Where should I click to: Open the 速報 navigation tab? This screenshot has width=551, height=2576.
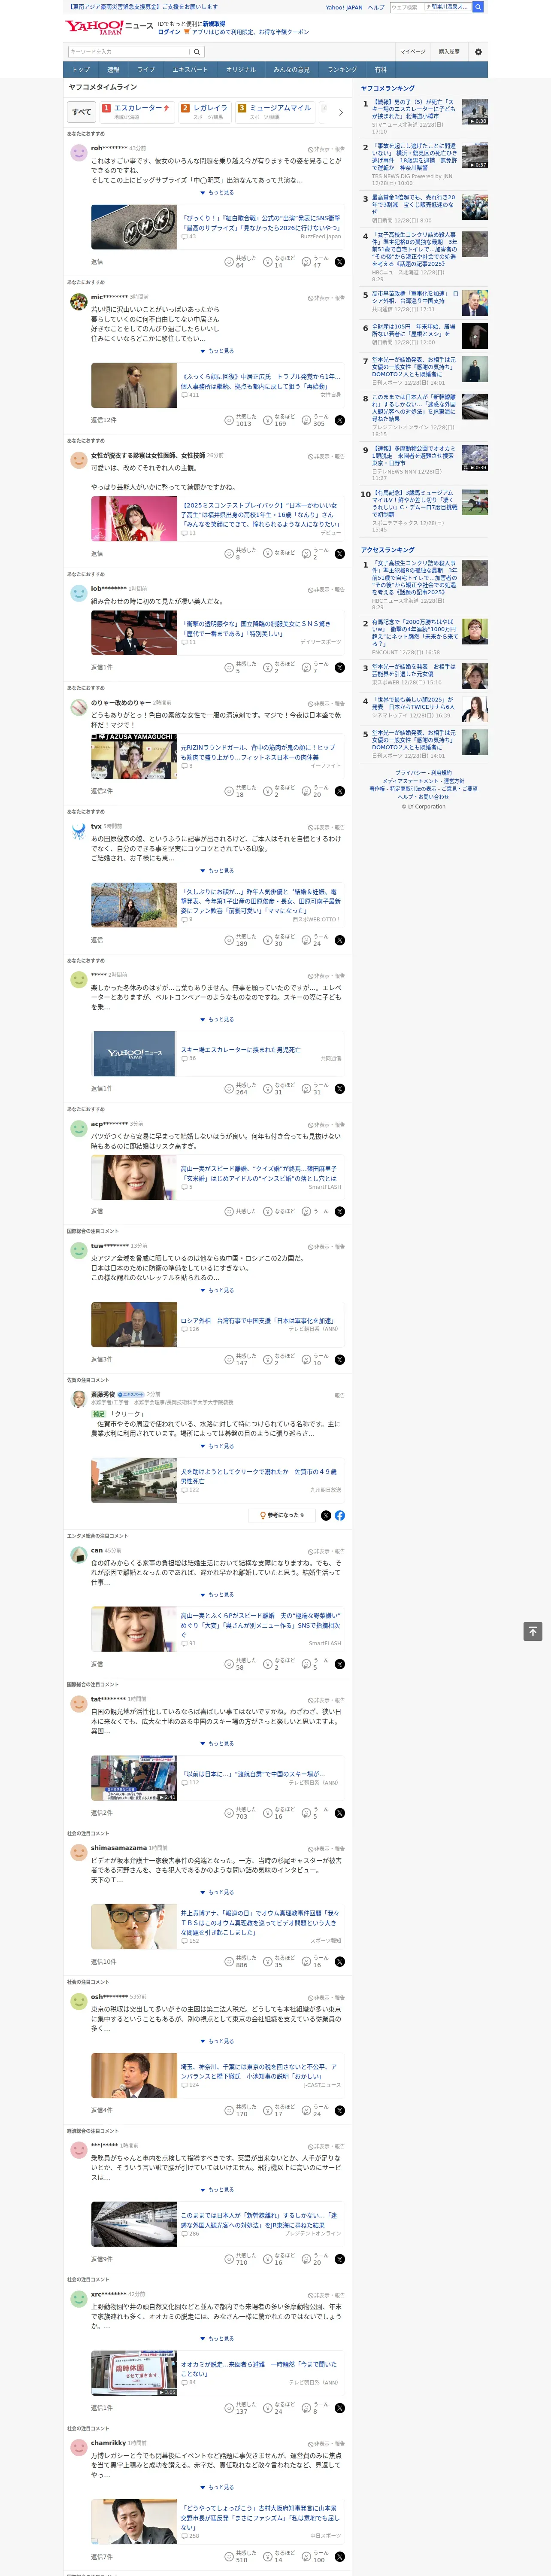113,70
